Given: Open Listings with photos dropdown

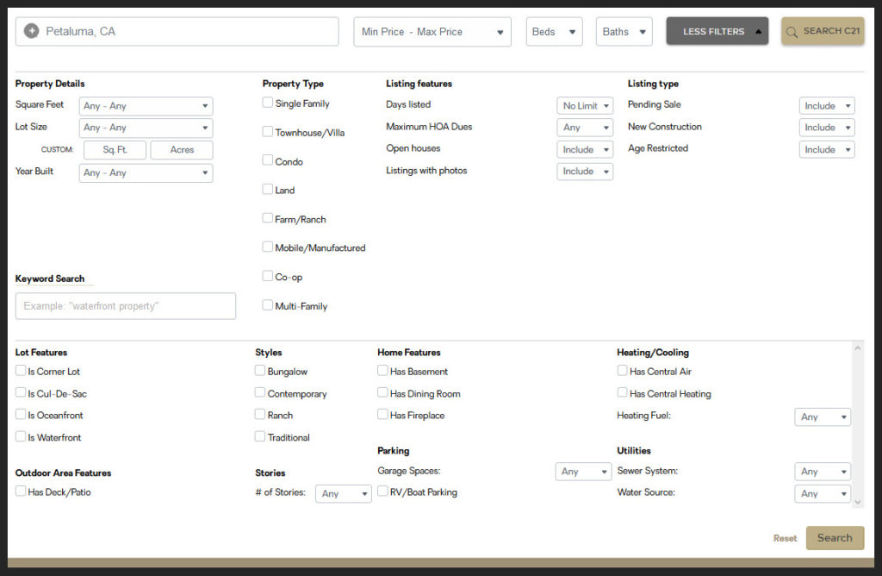Looking at the screenshot, I should (585, 172).
